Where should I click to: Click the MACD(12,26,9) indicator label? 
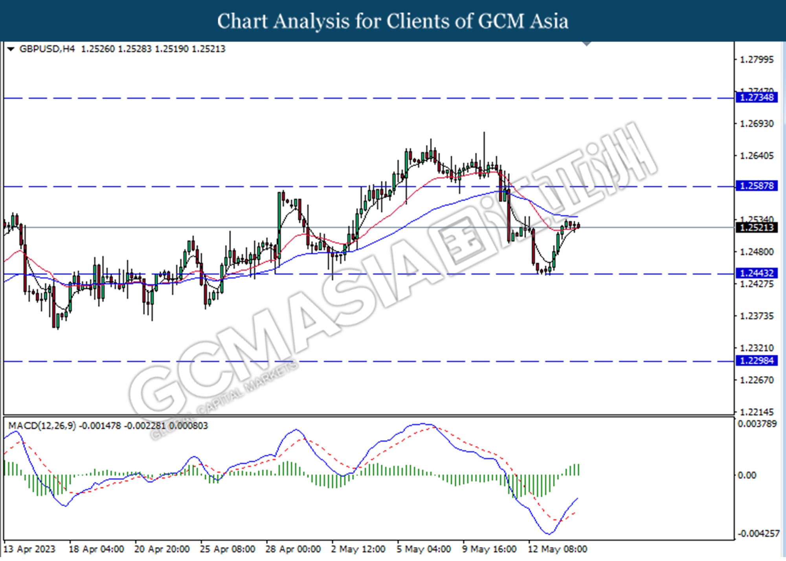tap(42, 426)
